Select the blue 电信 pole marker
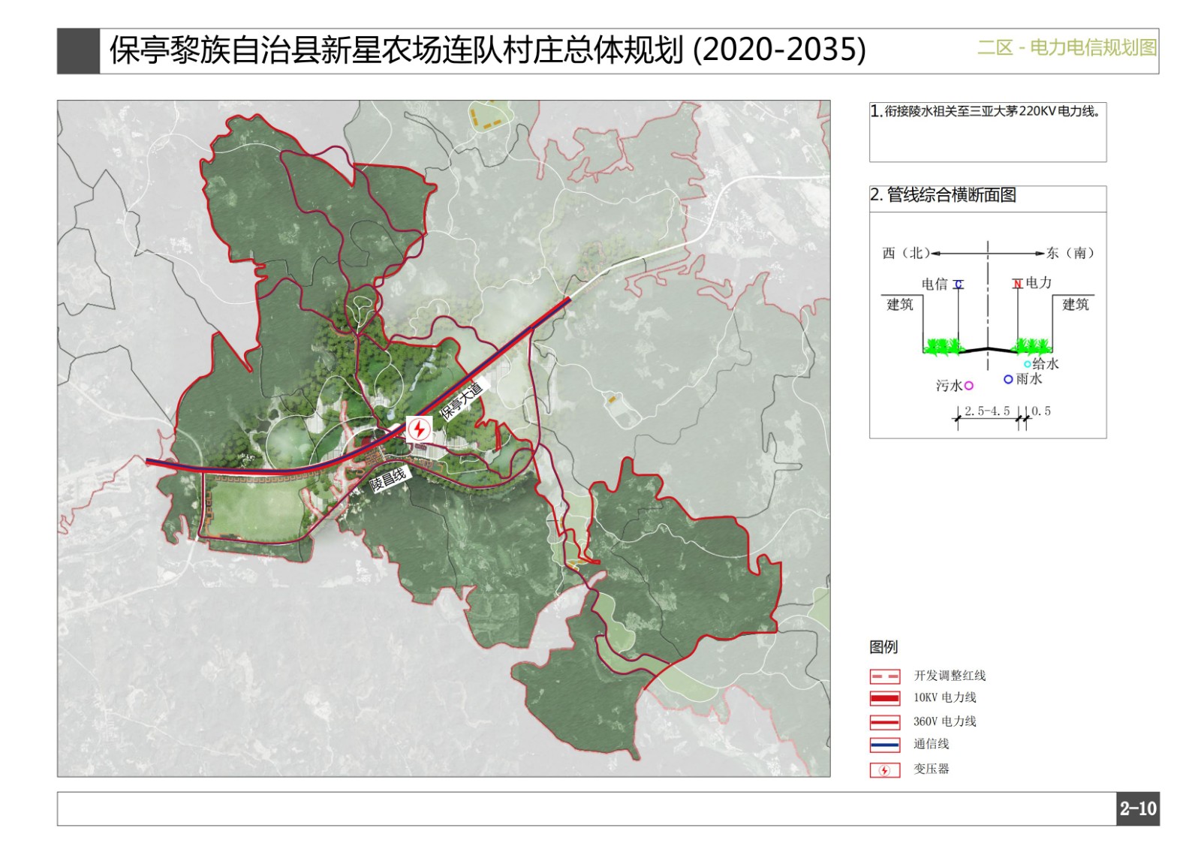 tap(959, 285)
